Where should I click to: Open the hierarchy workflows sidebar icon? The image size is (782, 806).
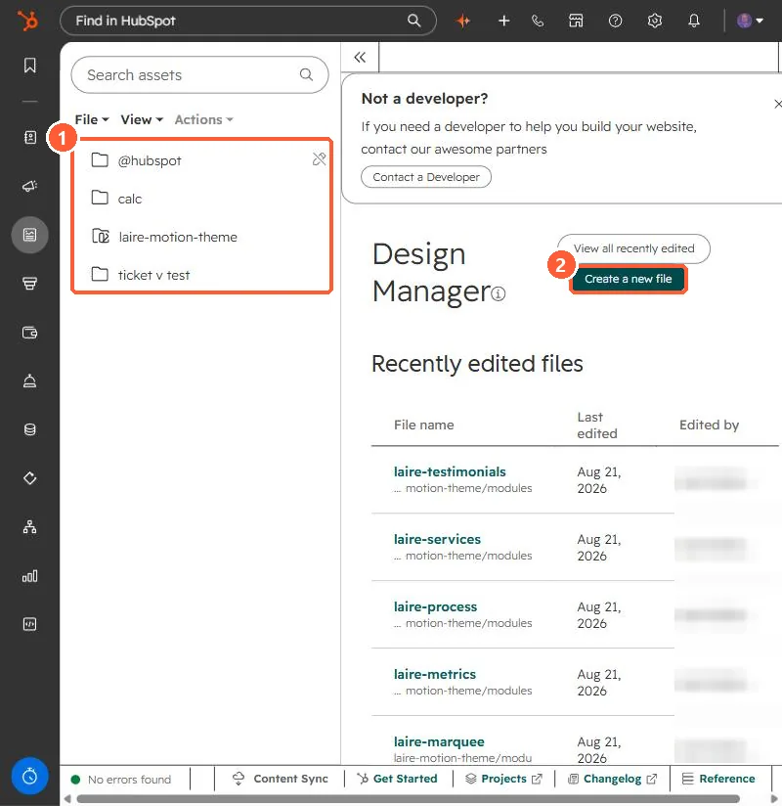29,527
